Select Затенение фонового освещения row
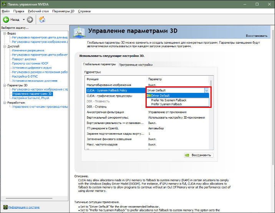275x213 pixels. point(147,139)
